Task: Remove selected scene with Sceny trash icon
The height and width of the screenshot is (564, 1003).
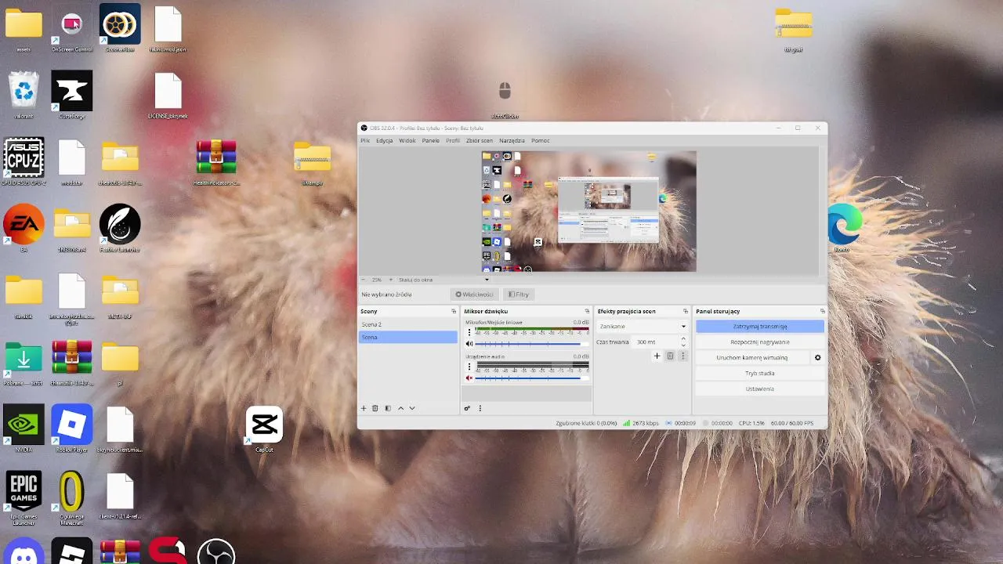Action: point(375,408)
